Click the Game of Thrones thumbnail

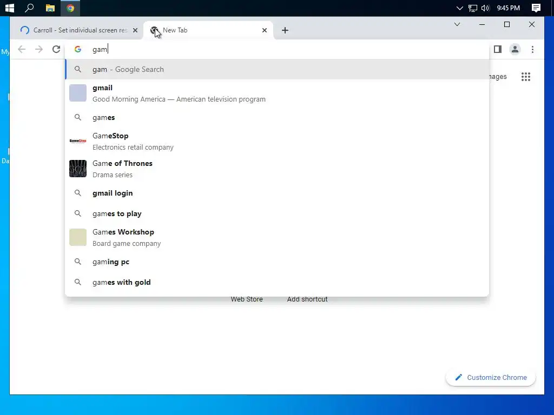[78, 169]
